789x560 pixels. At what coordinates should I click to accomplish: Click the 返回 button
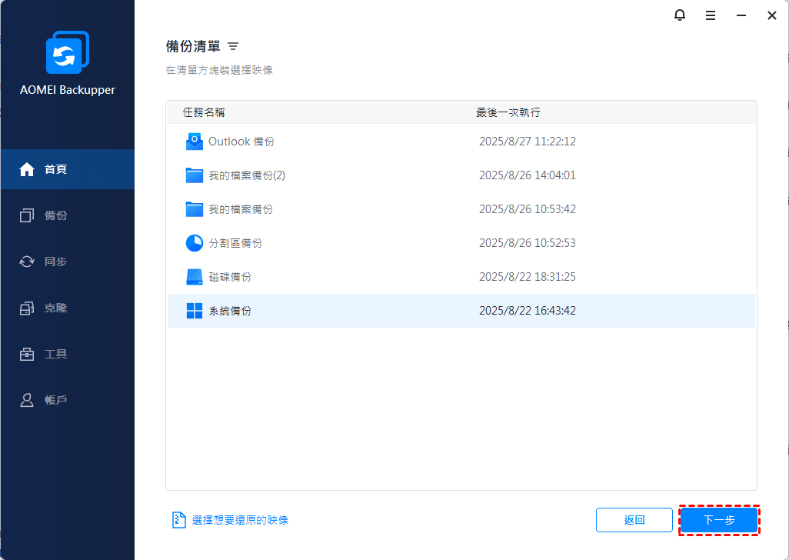point(634,520)
